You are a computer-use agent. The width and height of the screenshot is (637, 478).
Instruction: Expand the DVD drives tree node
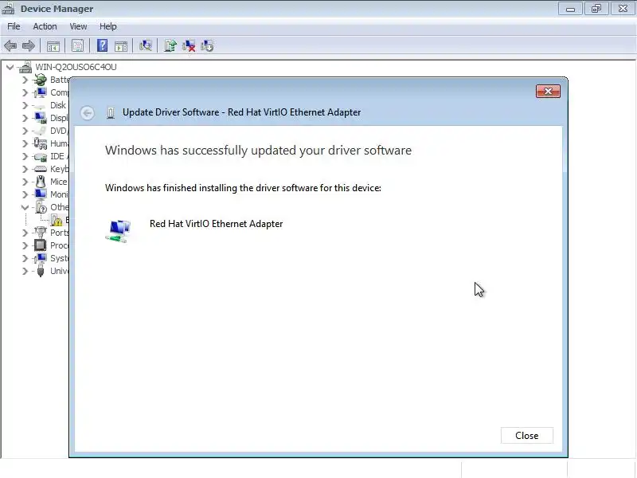tap(25, 131)
